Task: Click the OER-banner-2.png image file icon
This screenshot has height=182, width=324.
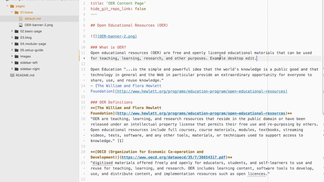Action: coord(21,25)
